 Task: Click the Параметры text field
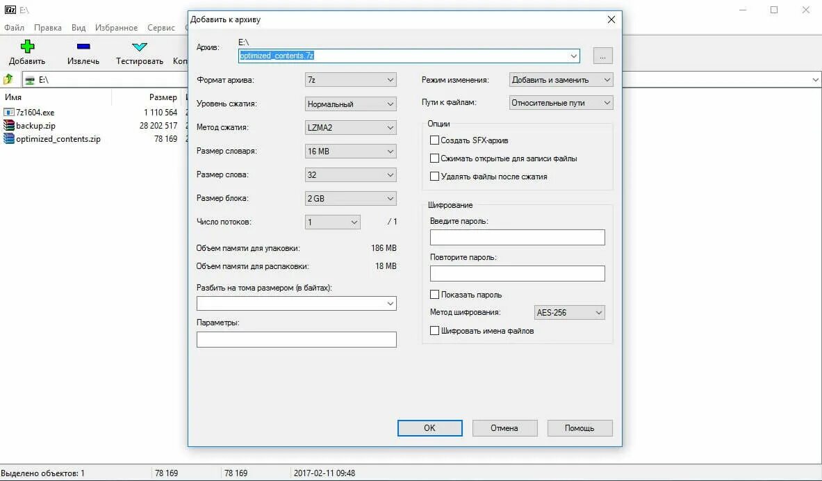pyautogui.click(x=296, y=339)
